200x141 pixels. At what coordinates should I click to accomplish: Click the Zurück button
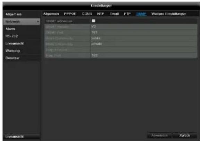[185, 135]
